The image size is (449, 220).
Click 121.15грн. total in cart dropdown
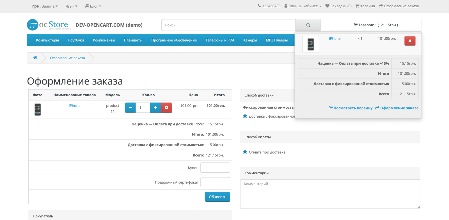coord(407,94)
